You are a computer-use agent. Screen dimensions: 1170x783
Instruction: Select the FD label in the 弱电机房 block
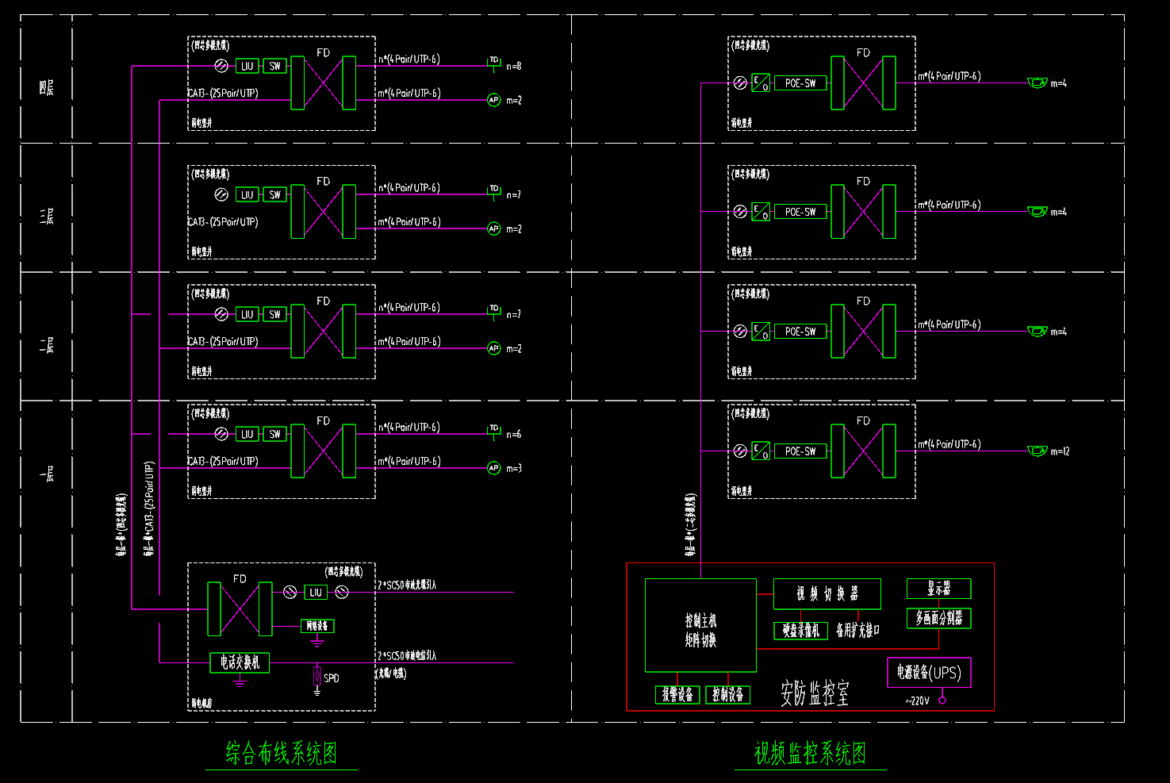click(x=240, y=578)
